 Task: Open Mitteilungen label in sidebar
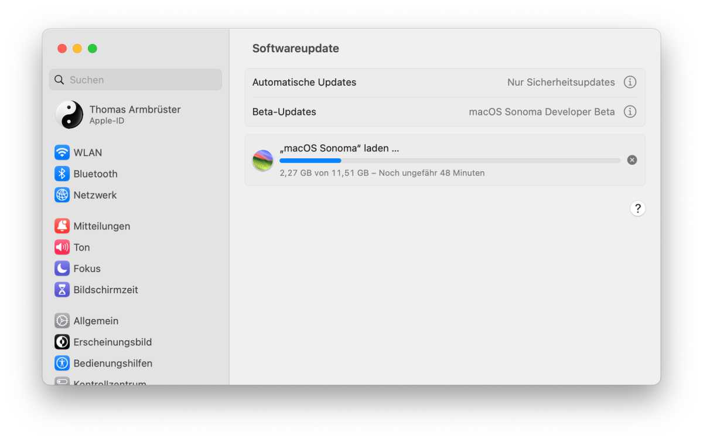coord(102,226)
